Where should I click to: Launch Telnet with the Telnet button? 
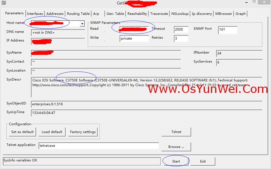point(176,132)
